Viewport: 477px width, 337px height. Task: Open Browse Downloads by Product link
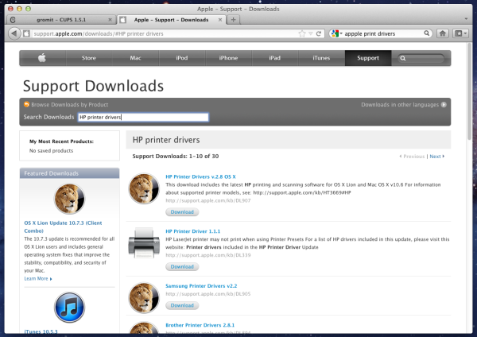tap(69, 105)
